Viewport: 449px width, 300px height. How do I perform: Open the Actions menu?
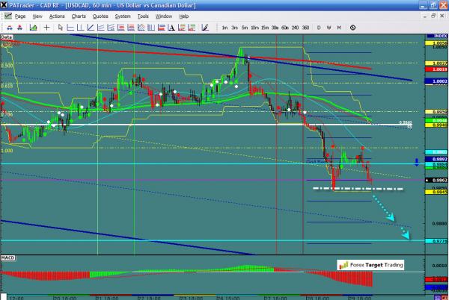[x=57, y=15]
